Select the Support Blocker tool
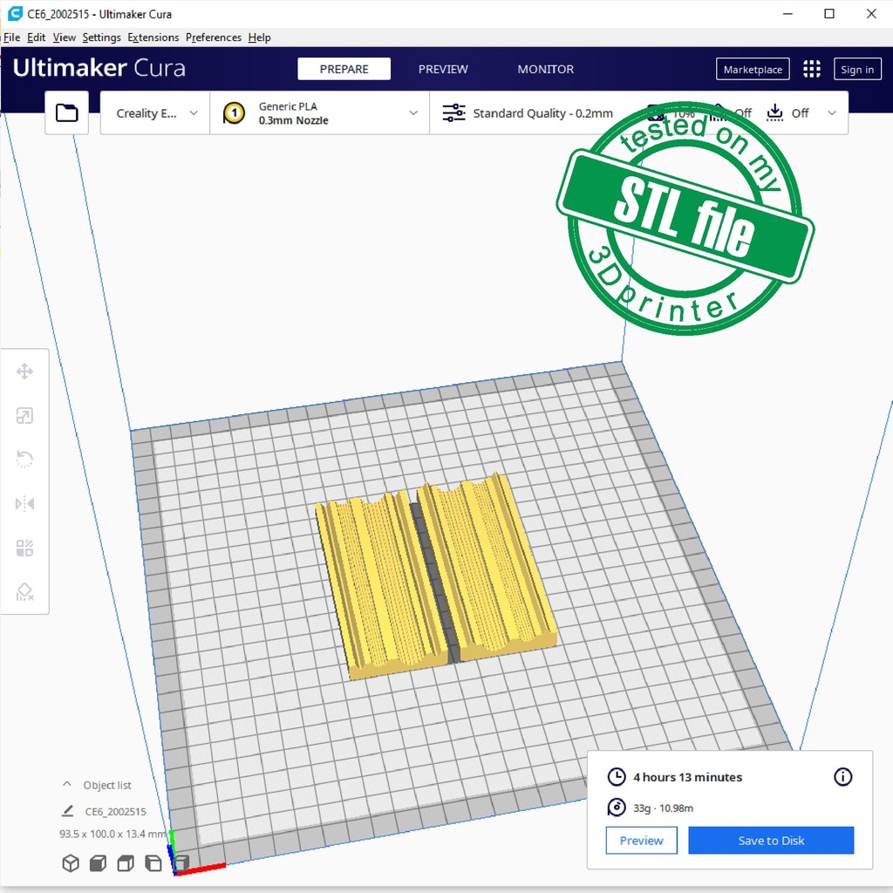 24,592
